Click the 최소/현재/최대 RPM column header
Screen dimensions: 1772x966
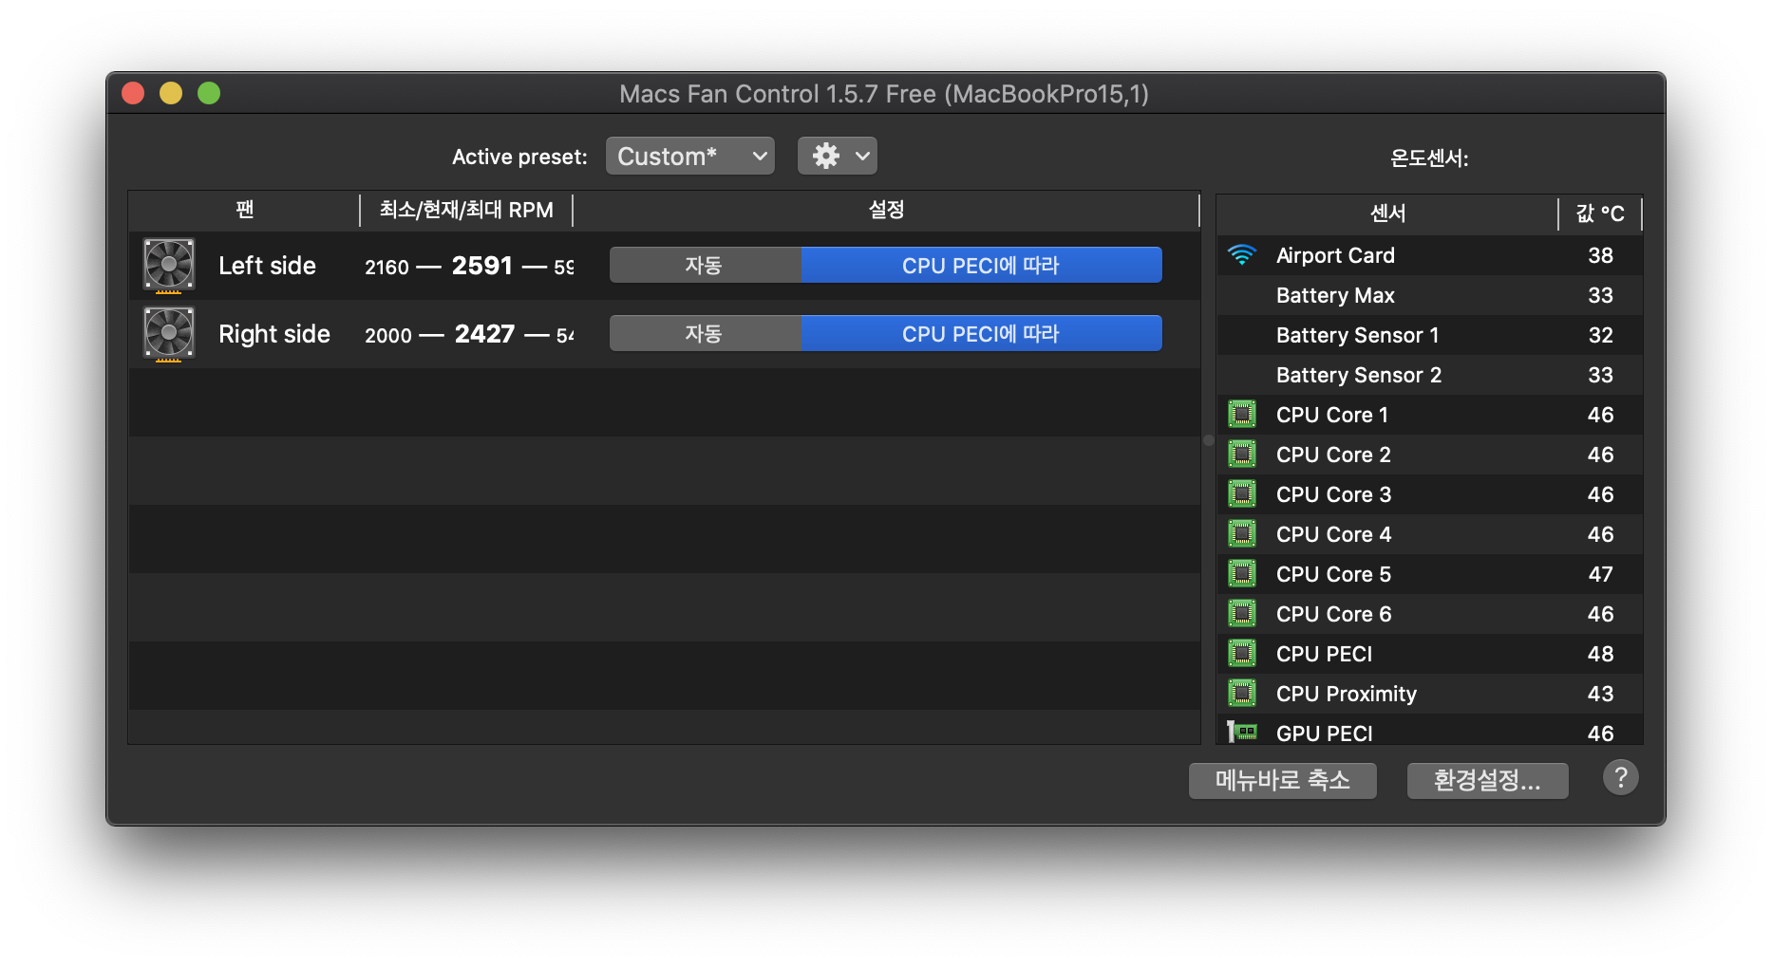click(466, 210)
